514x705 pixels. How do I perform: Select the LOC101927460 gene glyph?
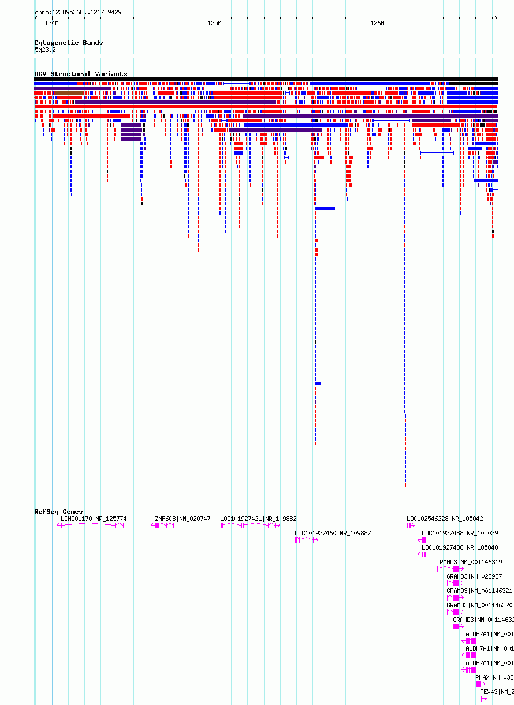[x=307, y=540]
